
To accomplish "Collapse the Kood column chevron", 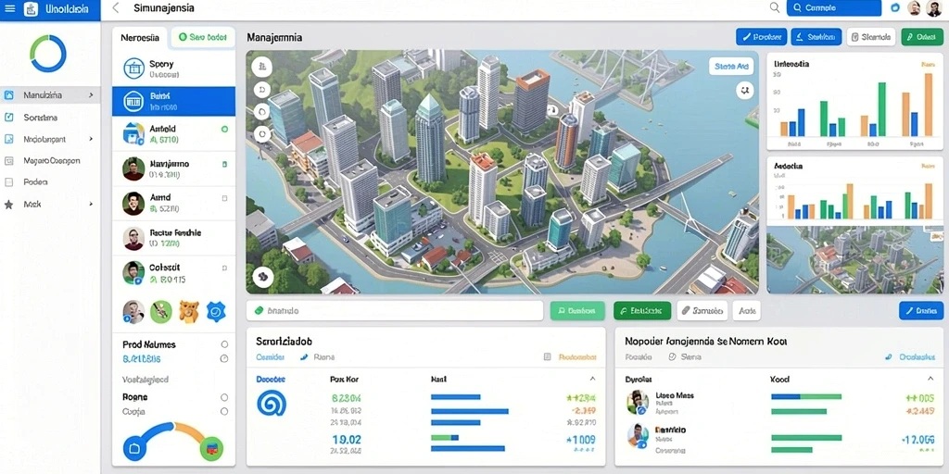I will click(x=930, y=379).
